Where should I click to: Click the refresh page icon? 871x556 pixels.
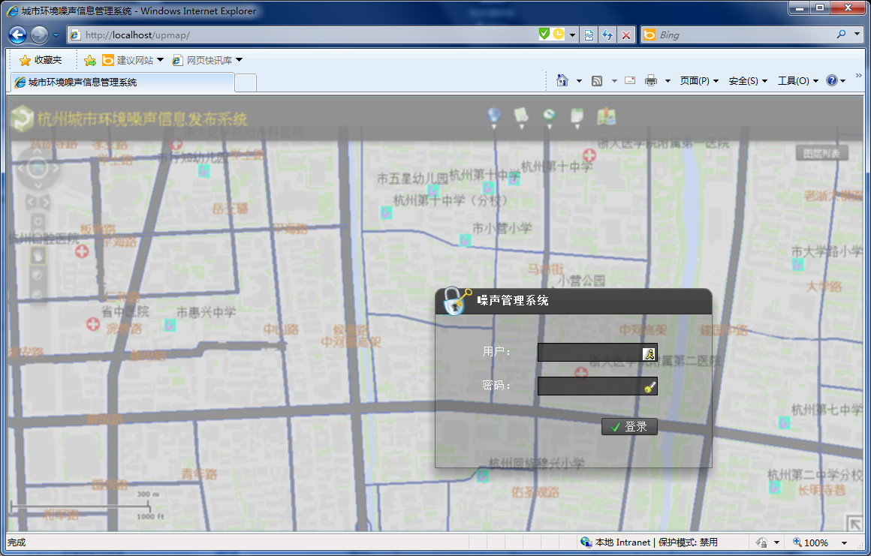607,35
